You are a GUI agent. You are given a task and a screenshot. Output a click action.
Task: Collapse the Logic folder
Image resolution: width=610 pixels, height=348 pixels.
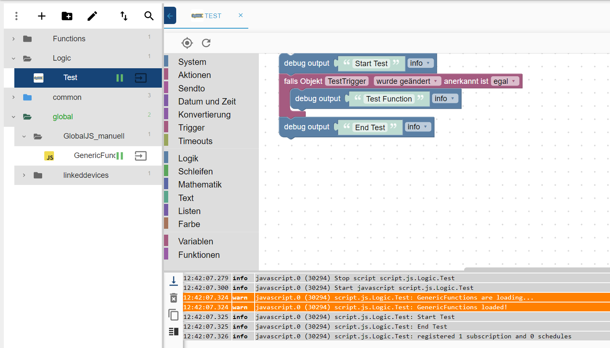[13, 59]
